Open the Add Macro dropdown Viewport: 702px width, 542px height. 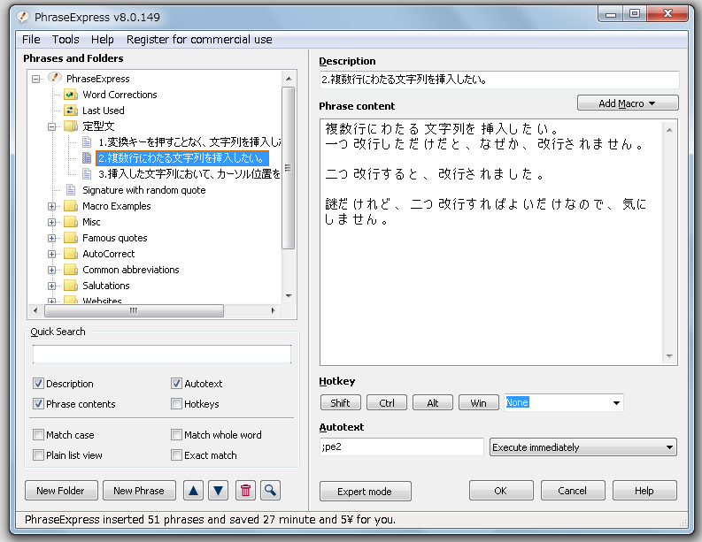click(628, 103)
